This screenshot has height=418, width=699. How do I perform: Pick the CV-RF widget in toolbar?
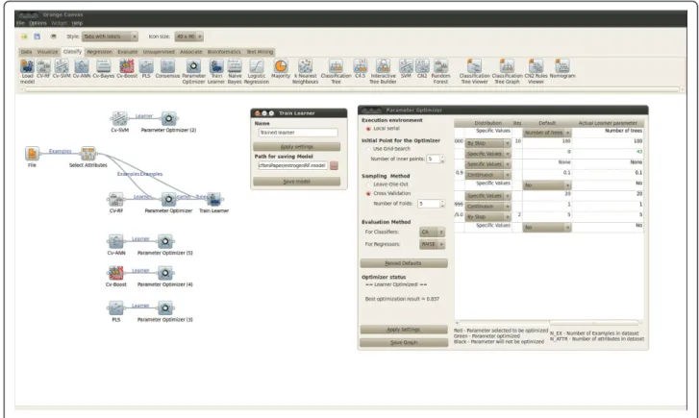[x=43, y=66]
